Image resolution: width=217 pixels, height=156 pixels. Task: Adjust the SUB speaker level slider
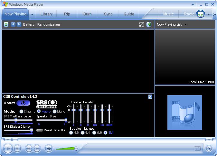point(109,110)
